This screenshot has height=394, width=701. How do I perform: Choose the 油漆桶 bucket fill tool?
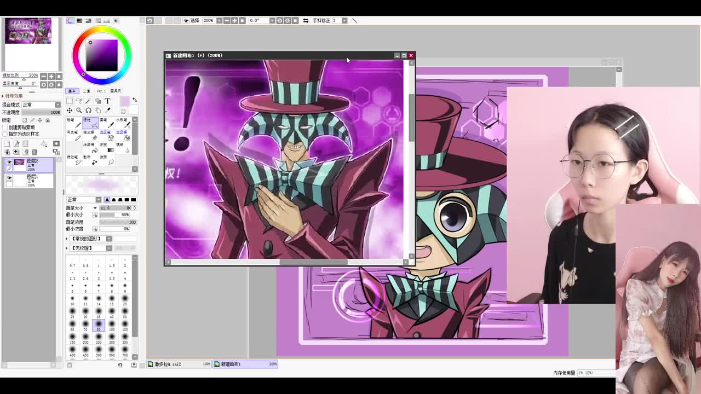90,148
